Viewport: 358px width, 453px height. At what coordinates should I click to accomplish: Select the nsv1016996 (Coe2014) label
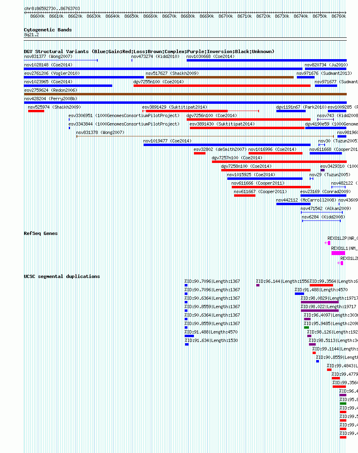click(x=272, y=149)
